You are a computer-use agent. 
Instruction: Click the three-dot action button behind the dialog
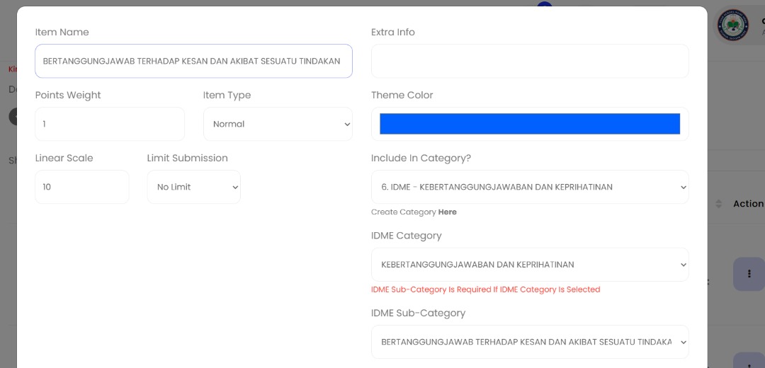pyautogui.click(x=749, y=274)
